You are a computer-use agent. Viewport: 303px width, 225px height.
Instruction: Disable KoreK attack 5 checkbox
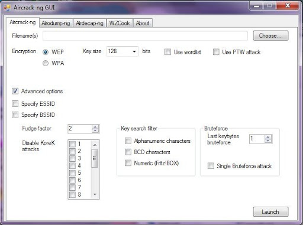pos(72,173)
